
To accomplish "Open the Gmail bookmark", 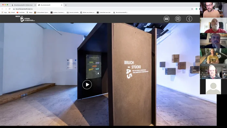I will click(x=12, y=12).
